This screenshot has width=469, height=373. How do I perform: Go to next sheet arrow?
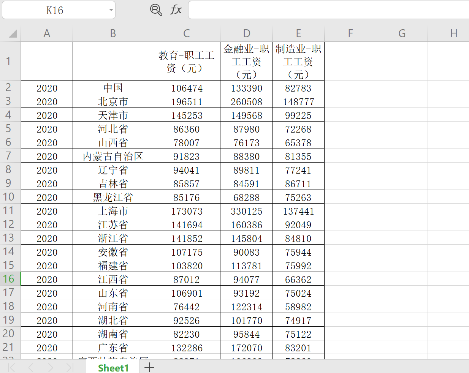tap(51, 367)
